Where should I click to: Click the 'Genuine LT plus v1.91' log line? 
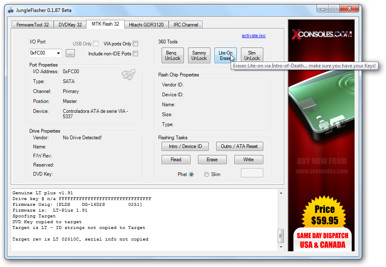(43, 193)
